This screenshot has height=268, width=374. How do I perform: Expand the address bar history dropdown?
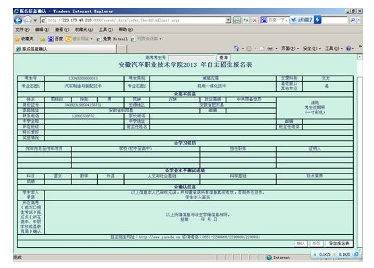click(x=228, y=20)
